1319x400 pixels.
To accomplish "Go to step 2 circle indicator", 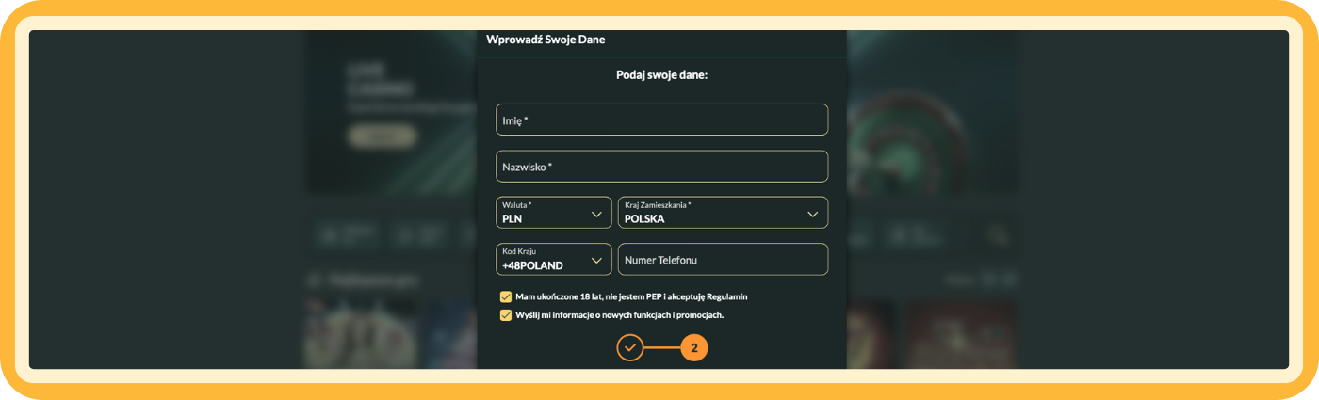I will tap(693, 348).
